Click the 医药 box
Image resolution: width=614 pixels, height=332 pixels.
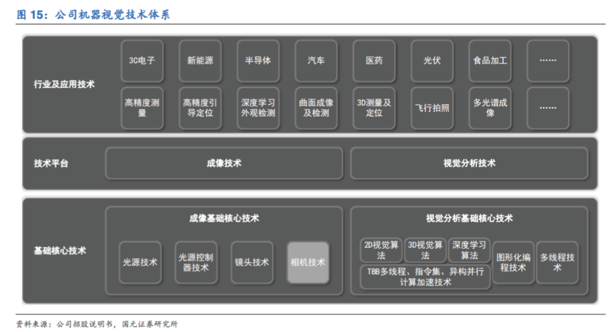(x=374, y=61)
